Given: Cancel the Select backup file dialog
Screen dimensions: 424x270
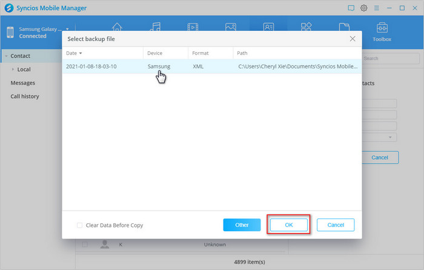Looking at the screenshot, I should [336, 225].
